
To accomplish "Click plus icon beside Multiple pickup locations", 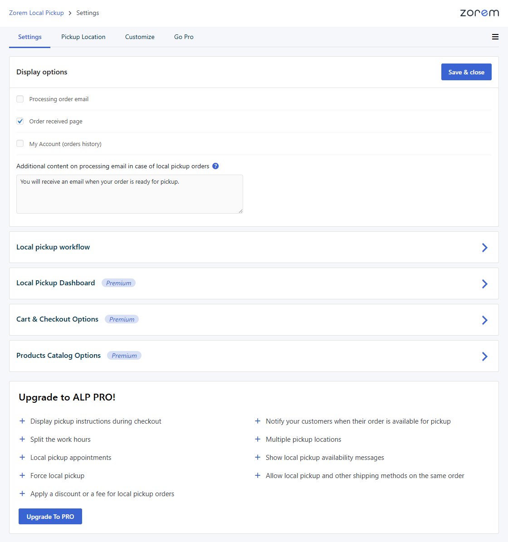I will click(258, 439).
